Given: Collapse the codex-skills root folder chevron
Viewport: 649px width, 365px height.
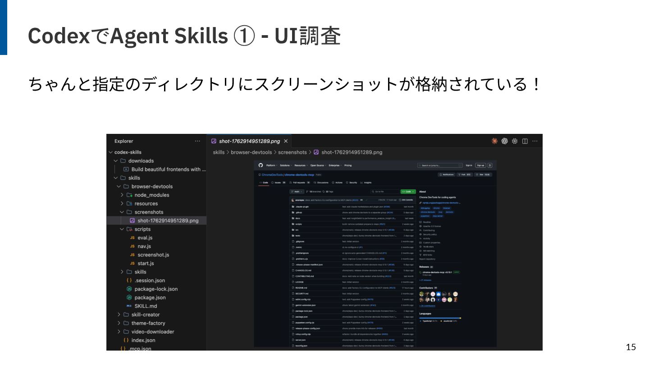Looking at the screenshot, I should pos(111,152).
